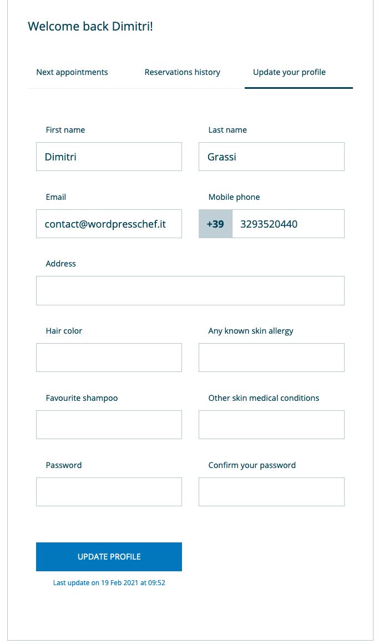
Task: Click the Welcome back Dimitri heading
Action: [90, 26]
